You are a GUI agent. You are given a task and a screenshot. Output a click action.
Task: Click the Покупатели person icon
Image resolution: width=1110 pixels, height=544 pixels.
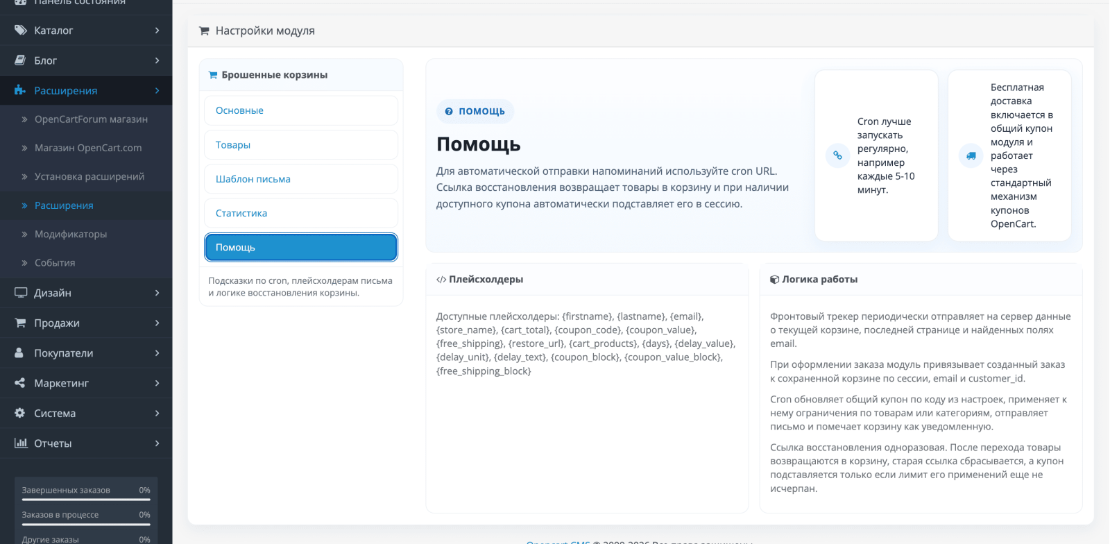pyautogui.click(x=19, y=352)
